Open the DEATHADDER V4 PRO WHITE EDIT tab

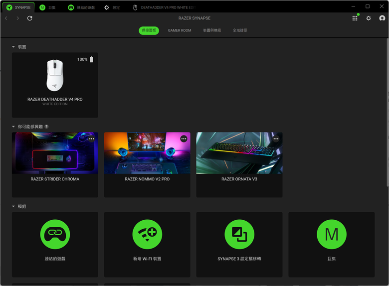tap(164, 7)
